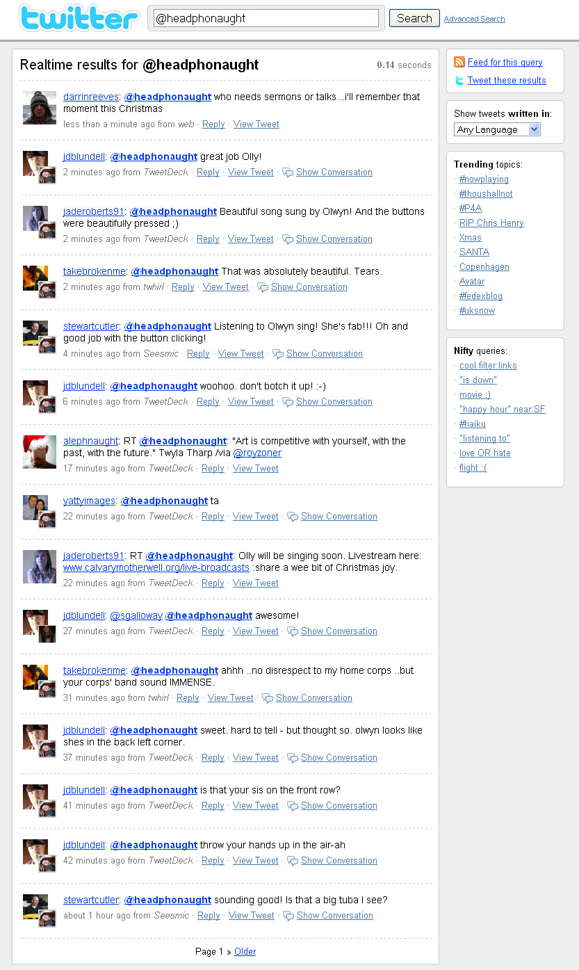Open the calvarymotherwell.org live-broadcasts link

156,568
